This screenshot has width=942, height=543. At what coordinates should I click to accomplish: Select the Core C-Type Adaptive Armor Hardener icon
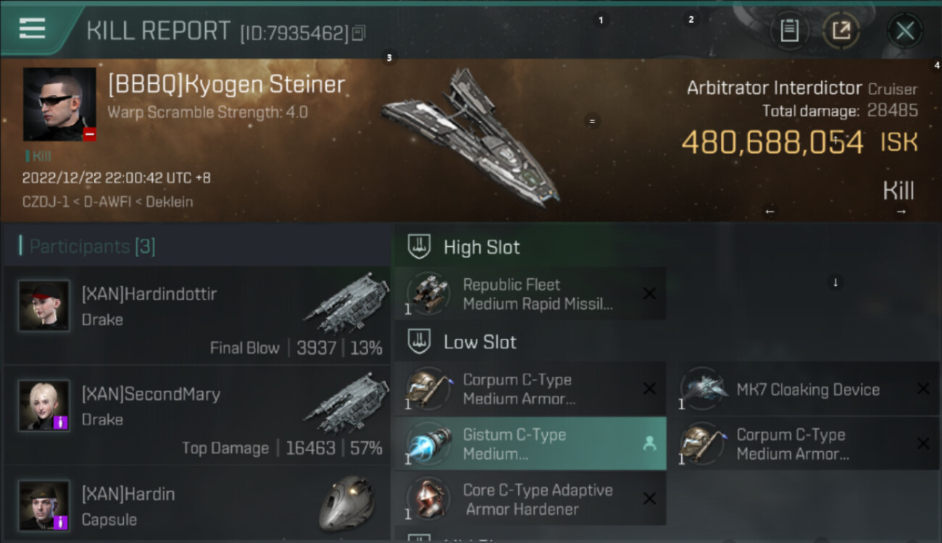tap(428, 499)
